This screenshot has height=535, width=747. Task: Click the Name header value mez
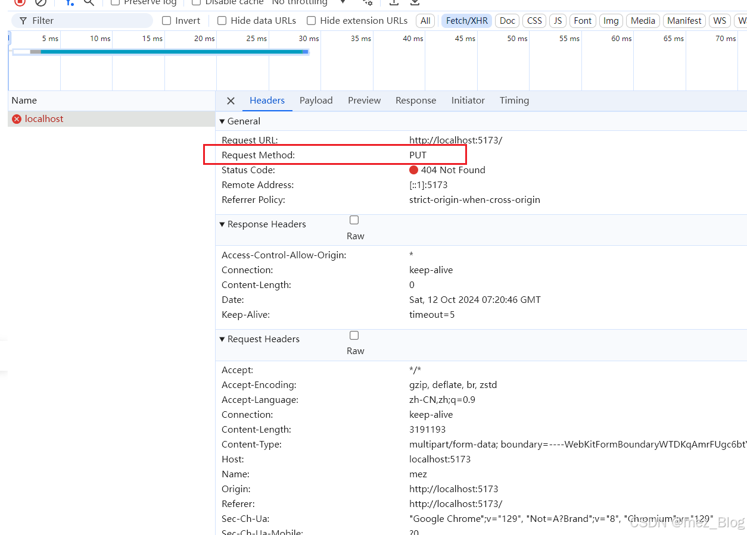[418, 474]
